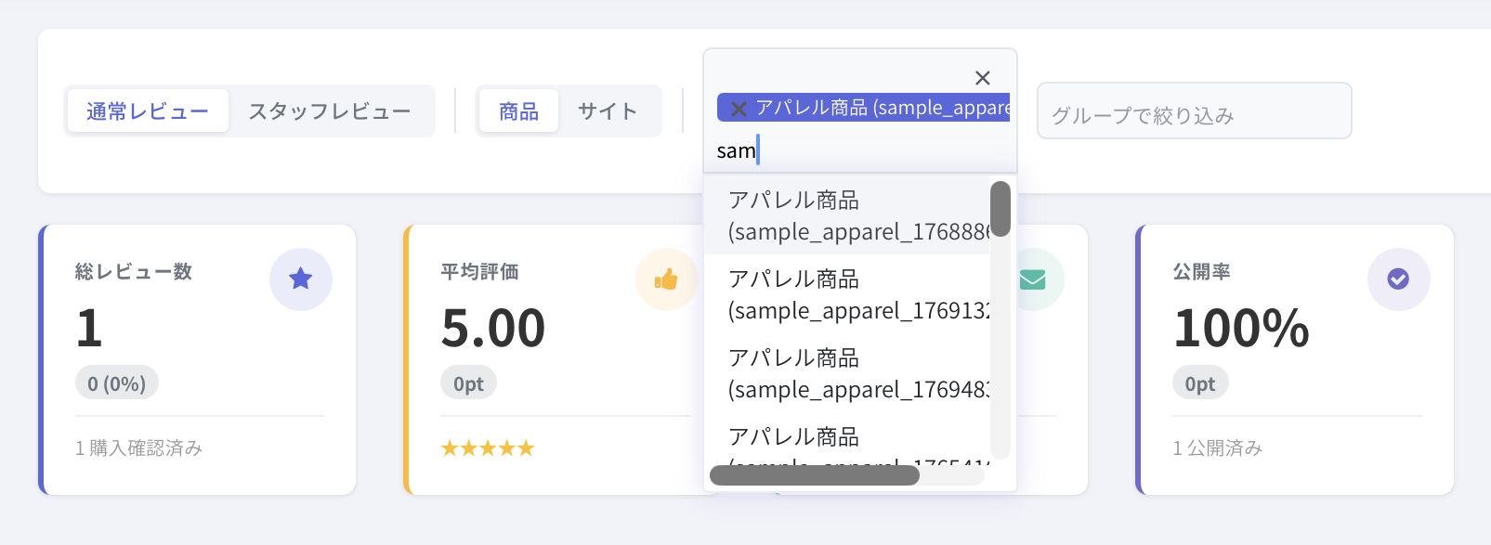Choose the sample_apparel_176888 option
The width and height of the screenshot is (1491, 545).
coord(847,215)
